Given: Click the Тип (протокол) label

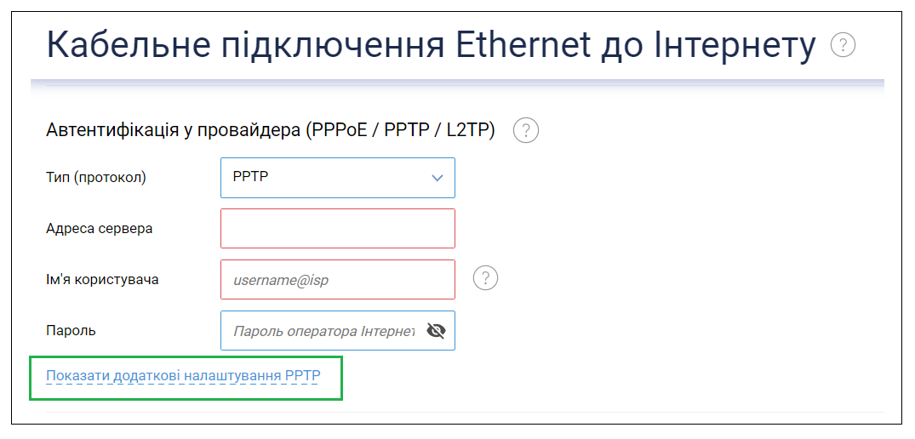Looking at the screenshot, I should point(96,177).
